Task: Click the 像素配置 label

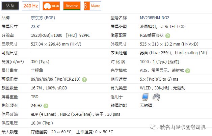Action: coord(118,35)
